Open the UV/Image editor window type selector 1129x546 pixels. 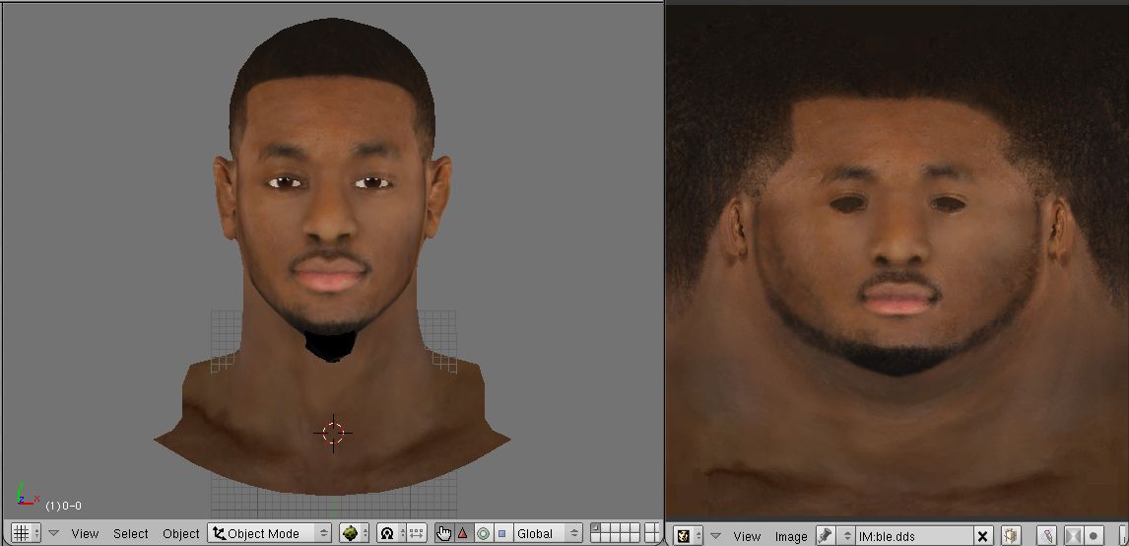click(x=688, y=536)
